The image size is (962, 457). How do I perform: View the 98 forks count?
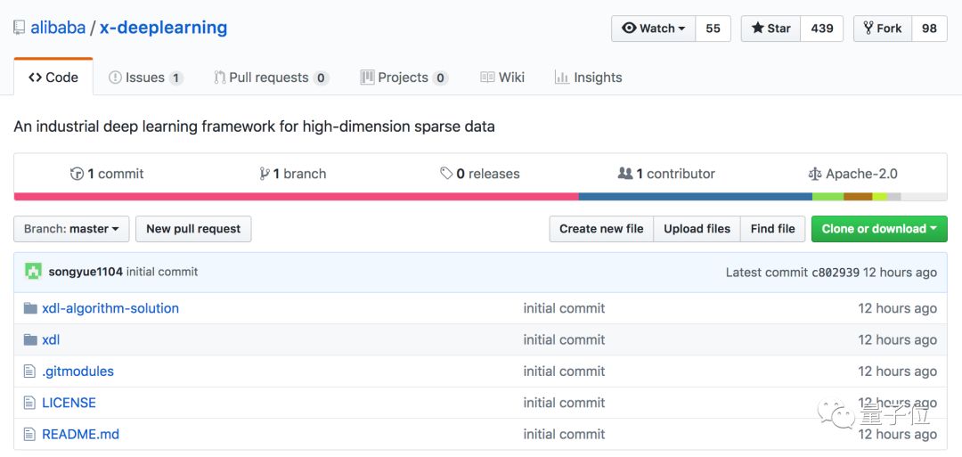click(929, 29)
